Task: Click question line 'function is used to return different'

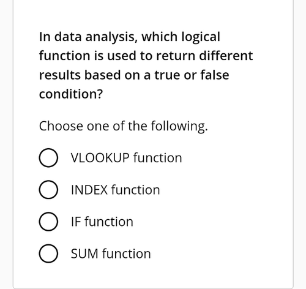Action: pos(146,56)
